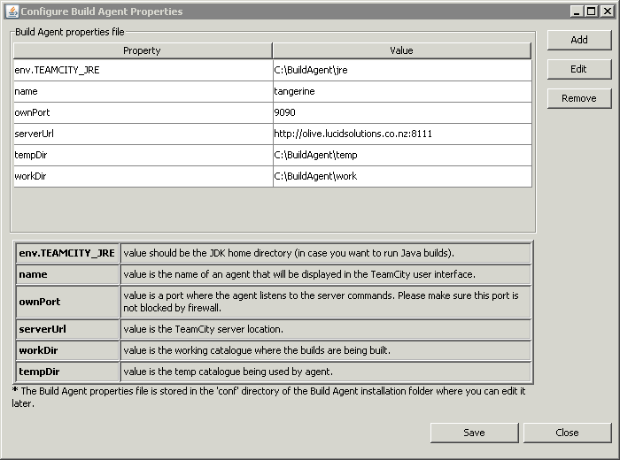Select the serverUrl property cell
620x460 pixels.
tap(143, 134)
